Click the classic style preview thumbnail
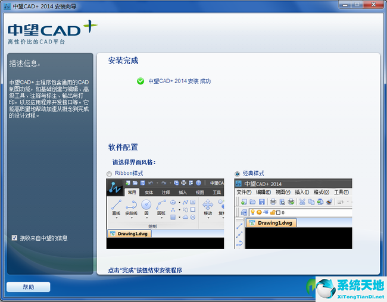 tap(293, 214)
